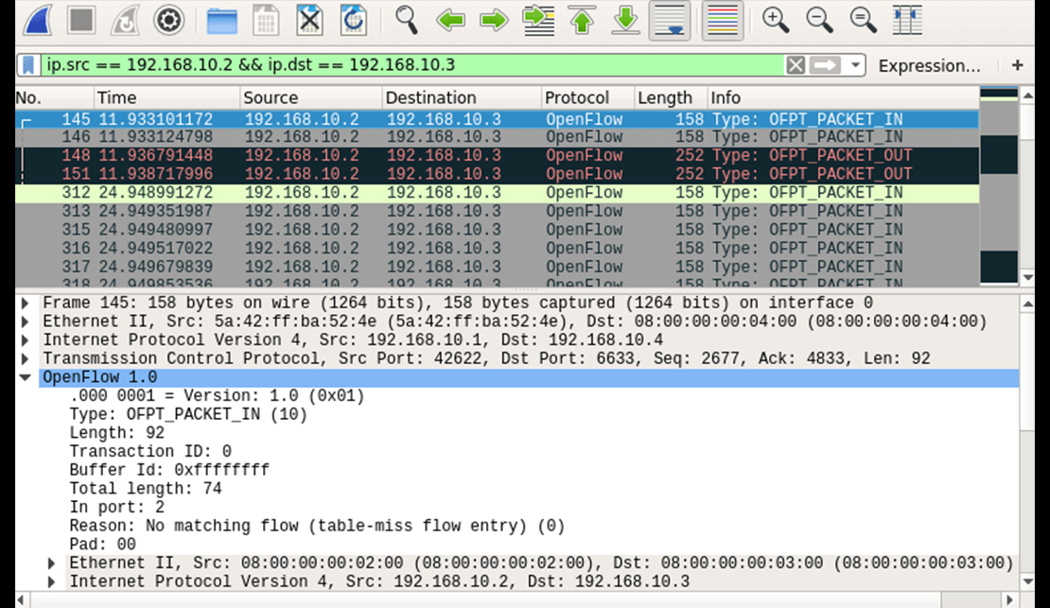The height and width of the screenshot is (608, 1050).
Task: Reload the capture file
Action: tap(353, 20)
